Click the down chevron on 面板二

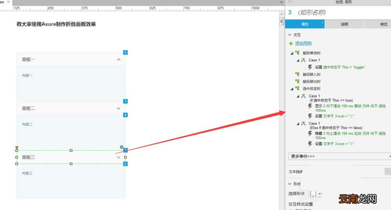click(118, 109)
